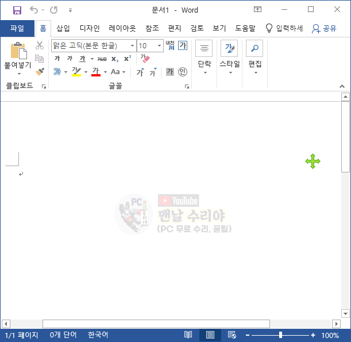Click the 공유 (Share) button
Screen dimensions: 351x342
(x=324, y=28)
